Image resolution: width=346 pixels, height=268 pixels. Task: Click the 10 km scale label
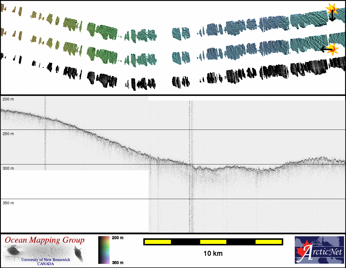213,253
